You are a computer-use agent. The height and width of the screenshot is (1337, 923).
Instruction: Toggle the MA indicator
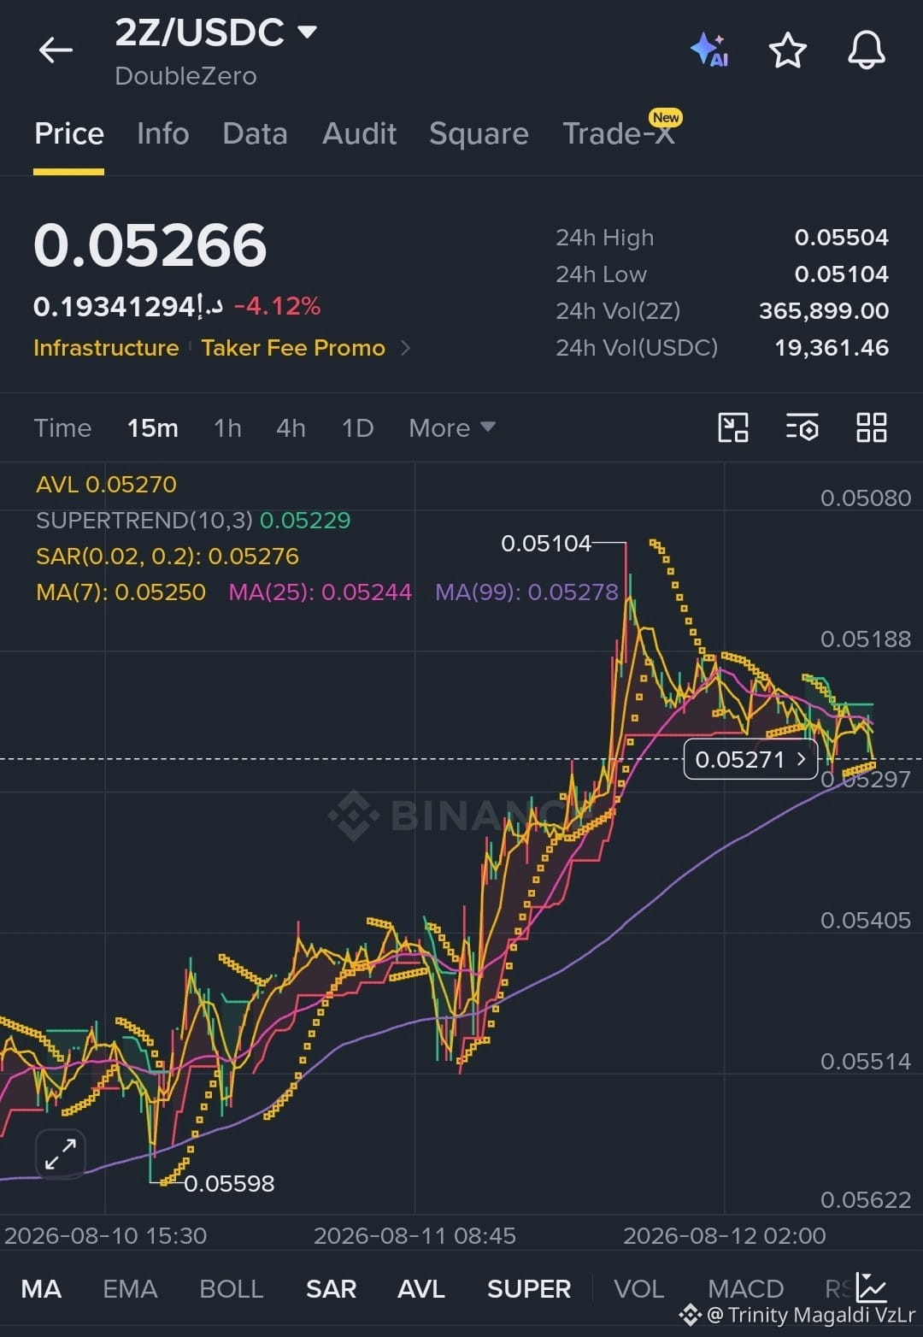(x=41, y=1288)
